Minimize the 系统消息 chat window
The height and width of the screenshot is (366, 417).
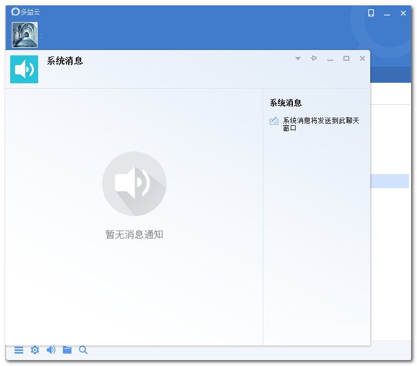(330, 58)
